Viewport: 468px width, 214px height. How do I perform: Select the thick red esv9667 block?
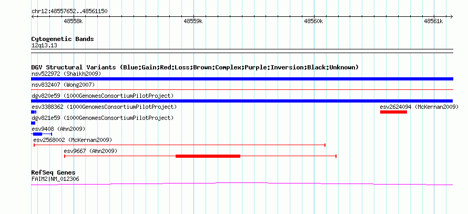pyautogui.click(x=208, y=156)
